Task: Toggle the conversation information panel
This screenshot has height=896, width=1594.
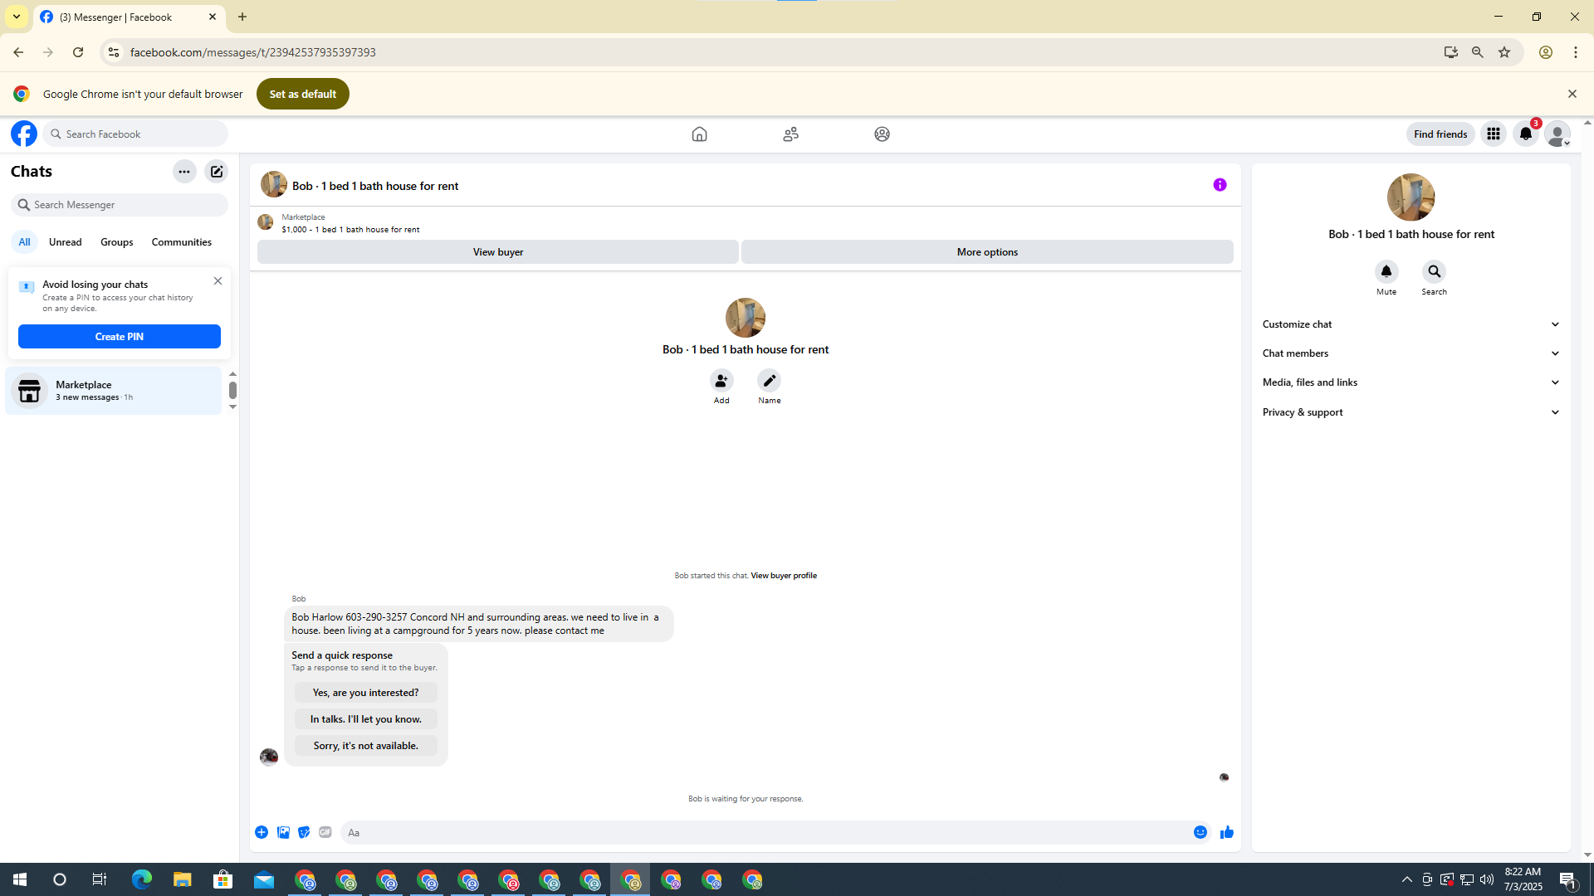Action: pyautogui.click(x=1220, y=185)
